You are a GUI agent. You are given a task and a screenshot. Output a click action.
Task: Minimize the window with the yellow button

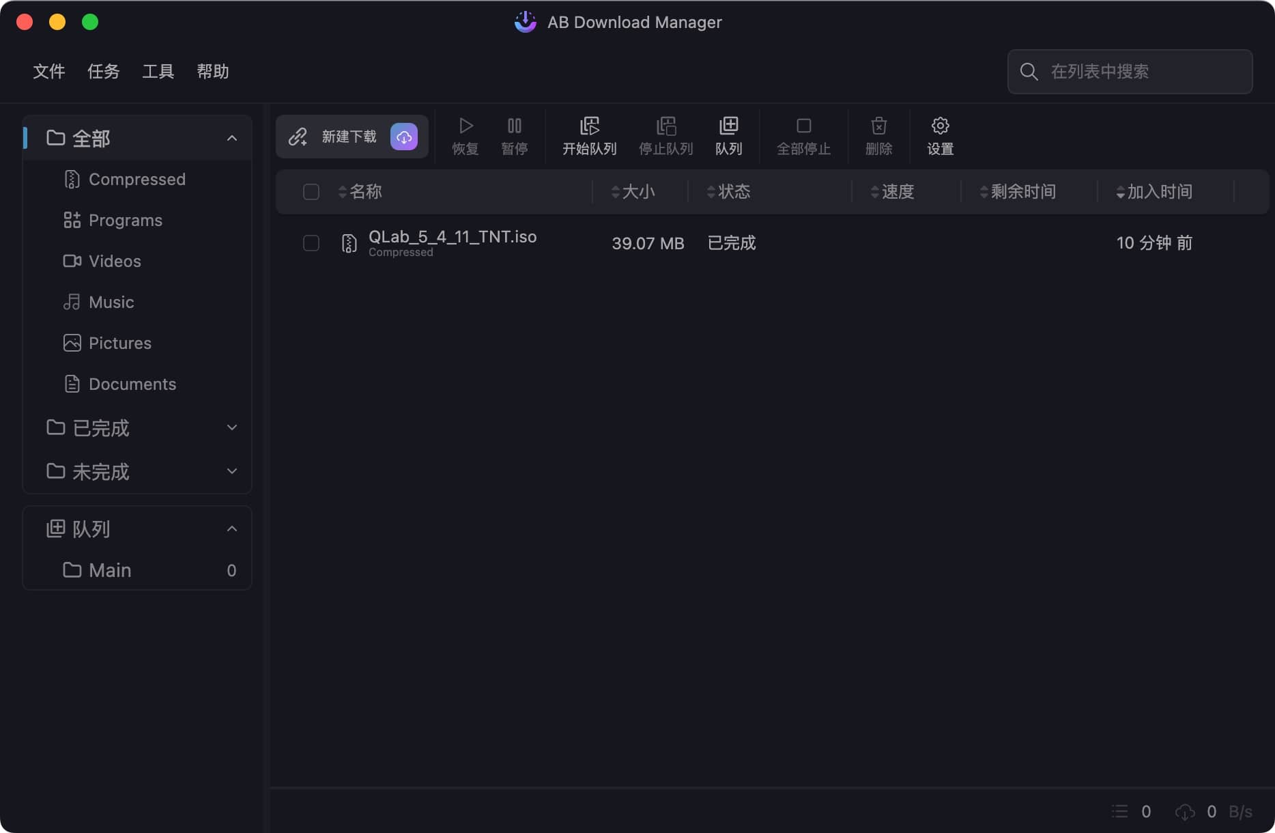pos(57,22)
